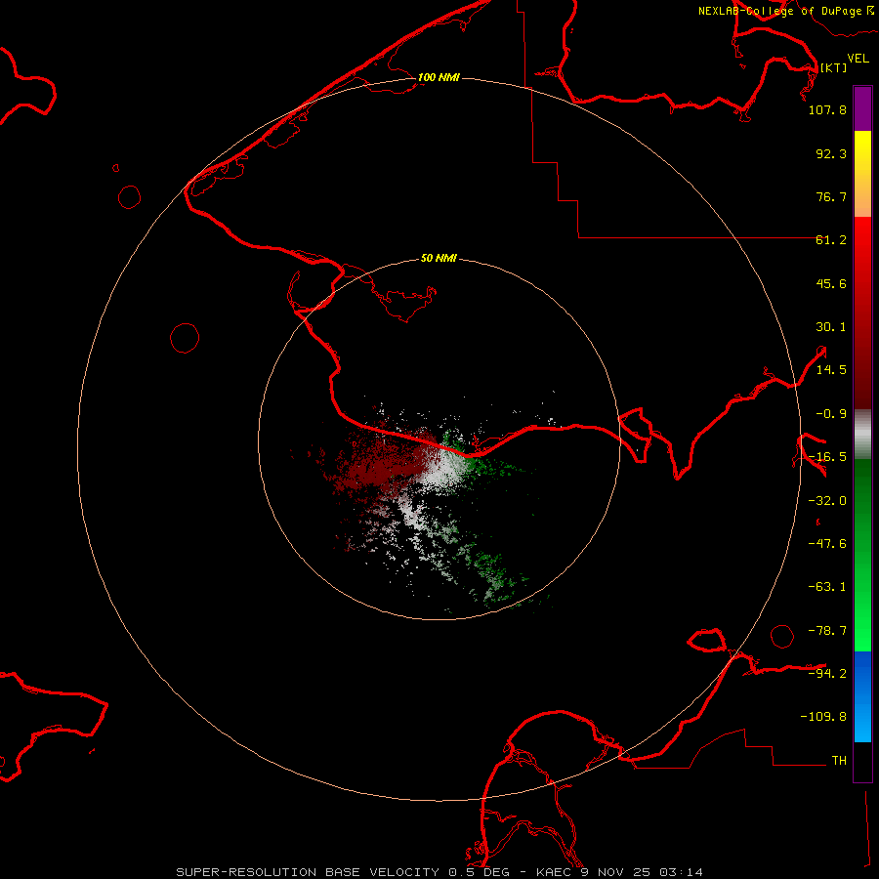Pick the green segment of the velocity color bar
Viewport: 879px width, 879px height.
tap(862, 555)
